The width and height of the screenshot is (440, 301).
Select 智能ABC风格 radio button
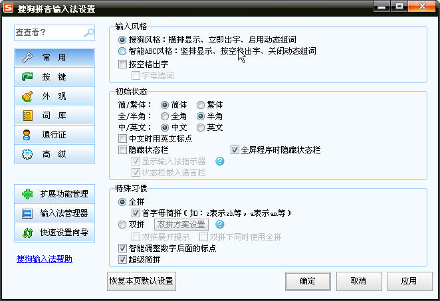click(x=122, y=51)
